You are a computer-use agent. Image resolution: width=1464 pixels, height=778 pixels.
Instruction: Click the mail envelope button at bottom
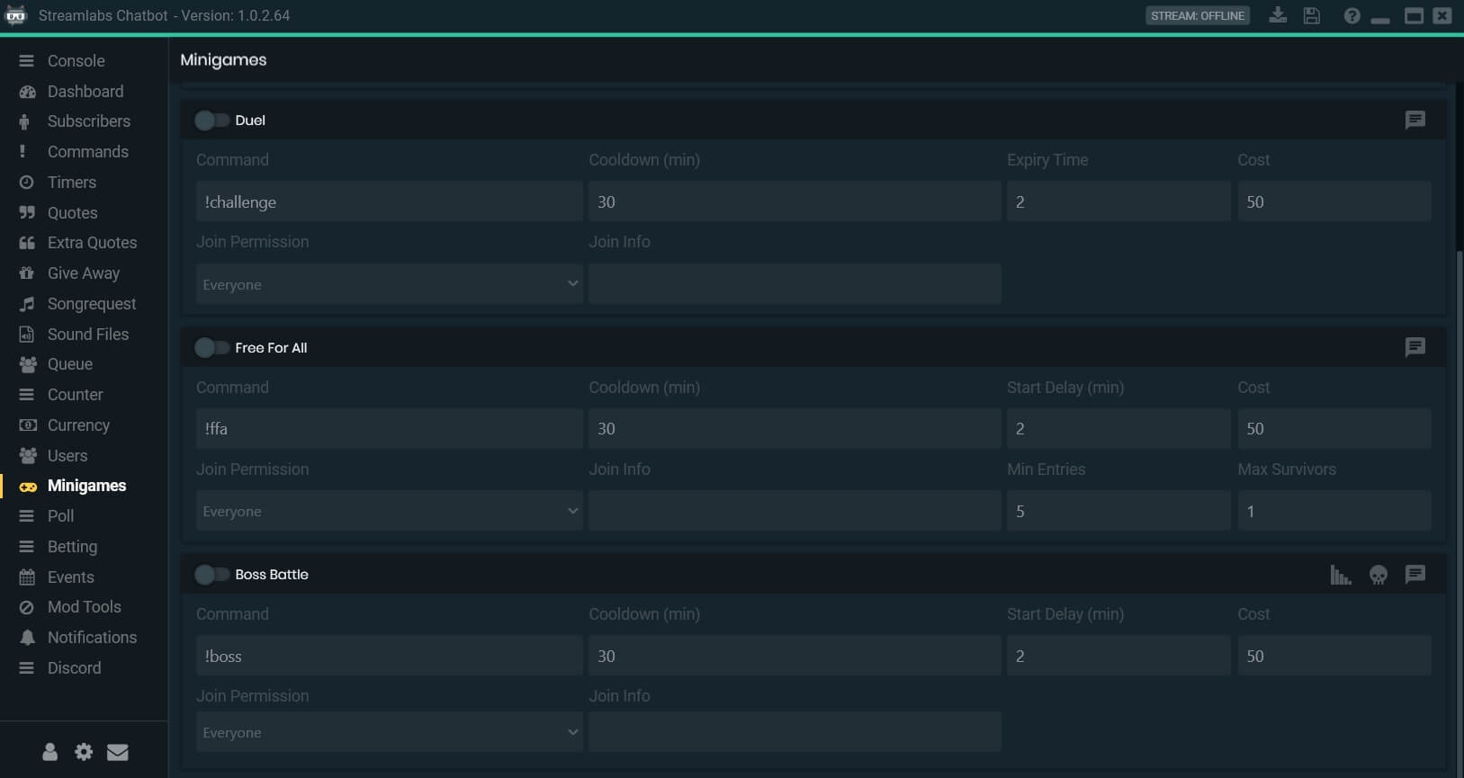coord(118,752)
